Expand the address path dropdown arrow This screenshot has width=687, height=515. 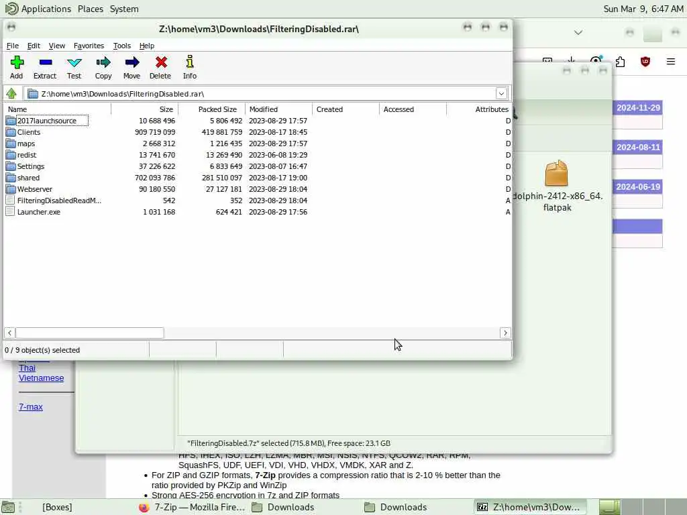coord(501,93)
